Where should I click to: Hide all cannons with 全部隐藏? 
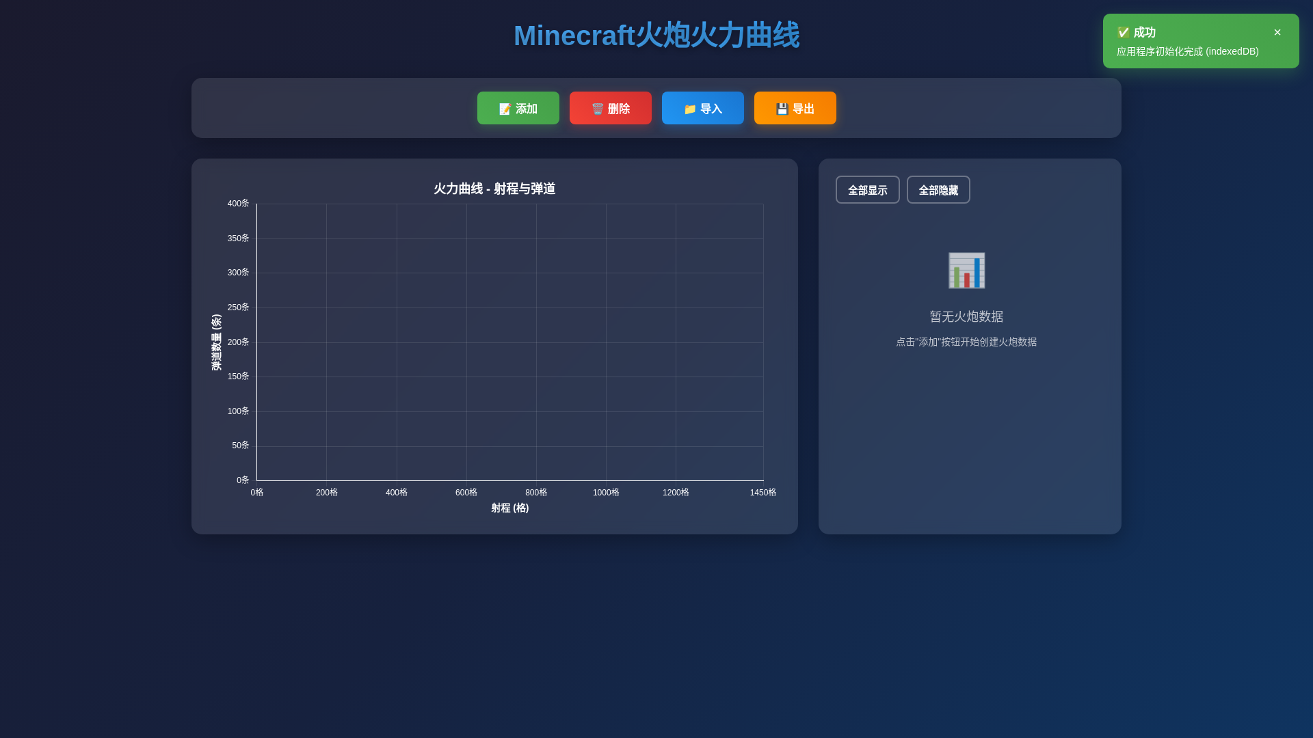[x=938, y=190]
